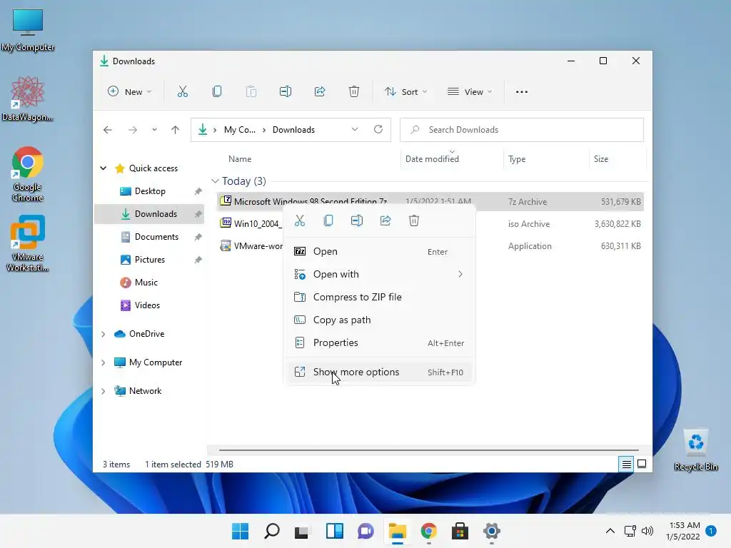The height and width of the screenshot is (548, 731).
Task: Sort by the Type column header
Action: point(517,159)
